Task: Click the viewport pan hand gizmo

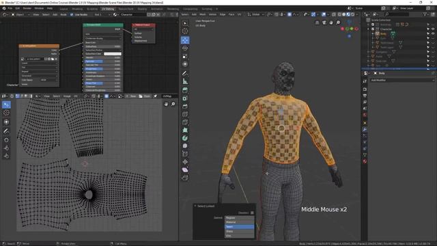Action: 331,23
